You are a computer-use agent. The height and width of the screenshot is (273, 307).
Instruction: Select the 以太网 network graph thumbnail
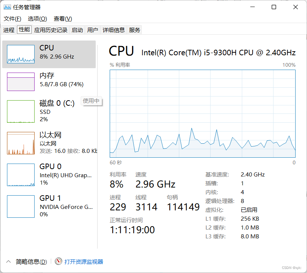click(x=21, y=143)
